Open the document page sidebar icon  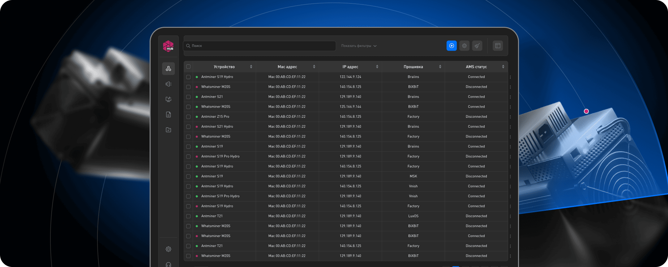(168, 115)
